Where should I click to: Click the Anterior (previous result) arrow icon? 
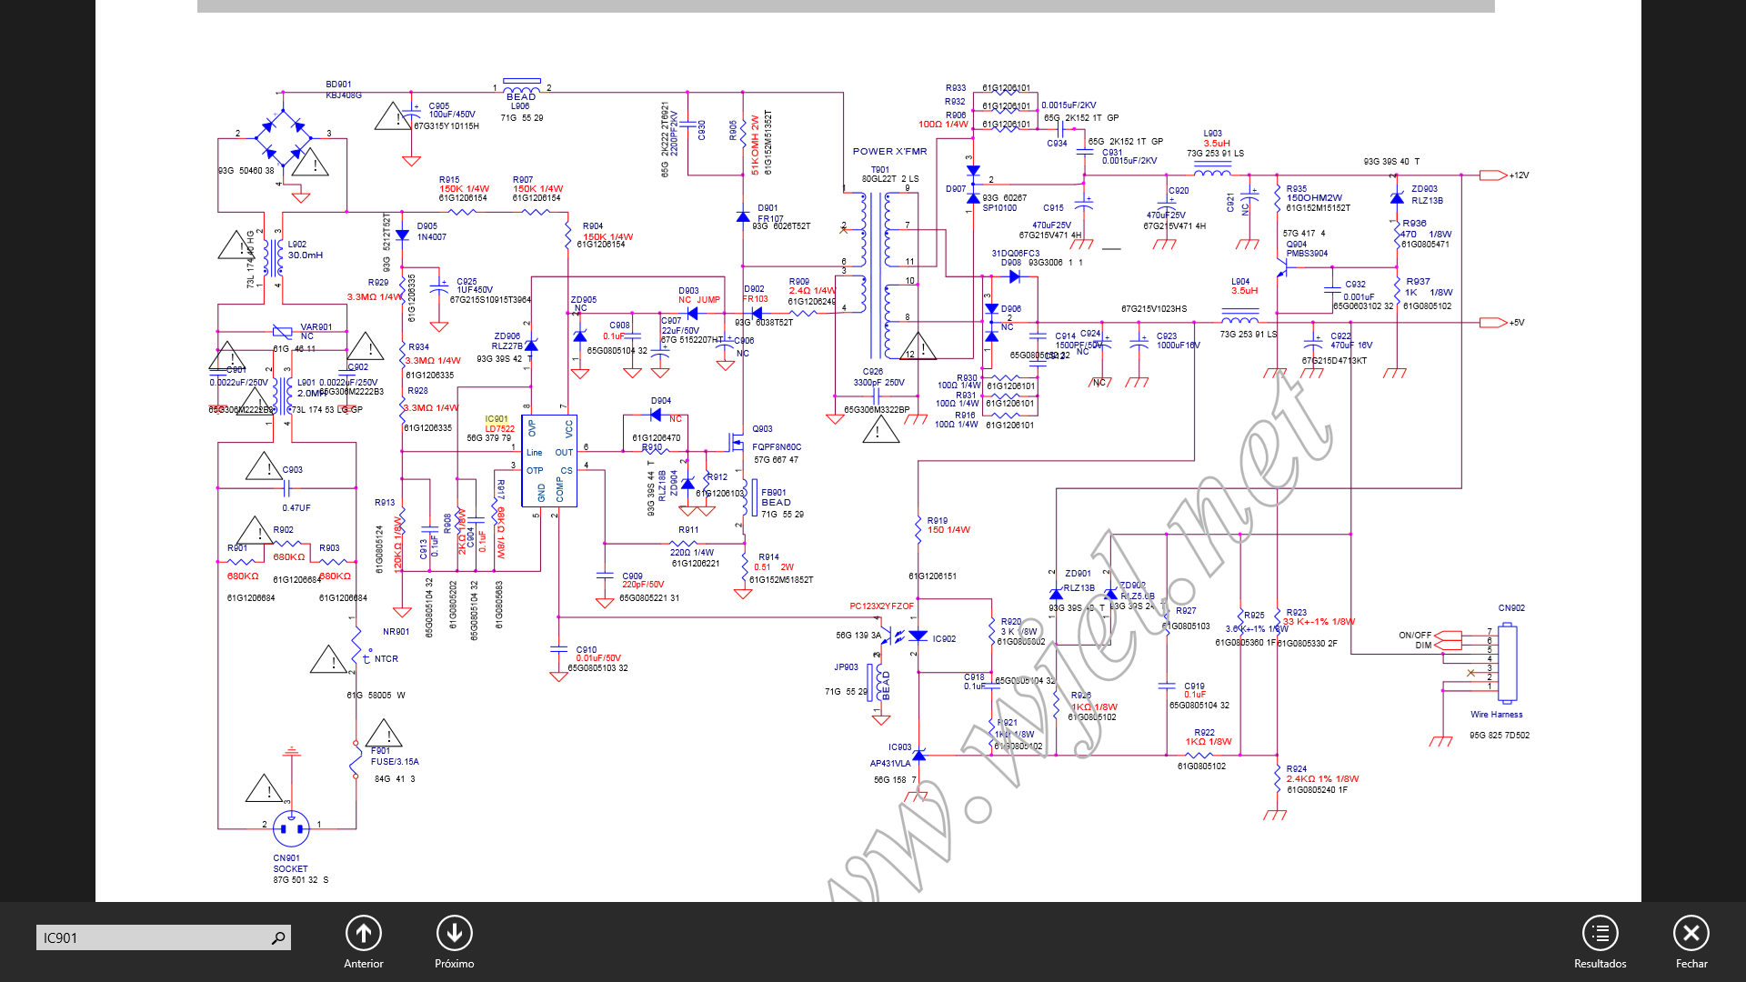pos(364,933)
